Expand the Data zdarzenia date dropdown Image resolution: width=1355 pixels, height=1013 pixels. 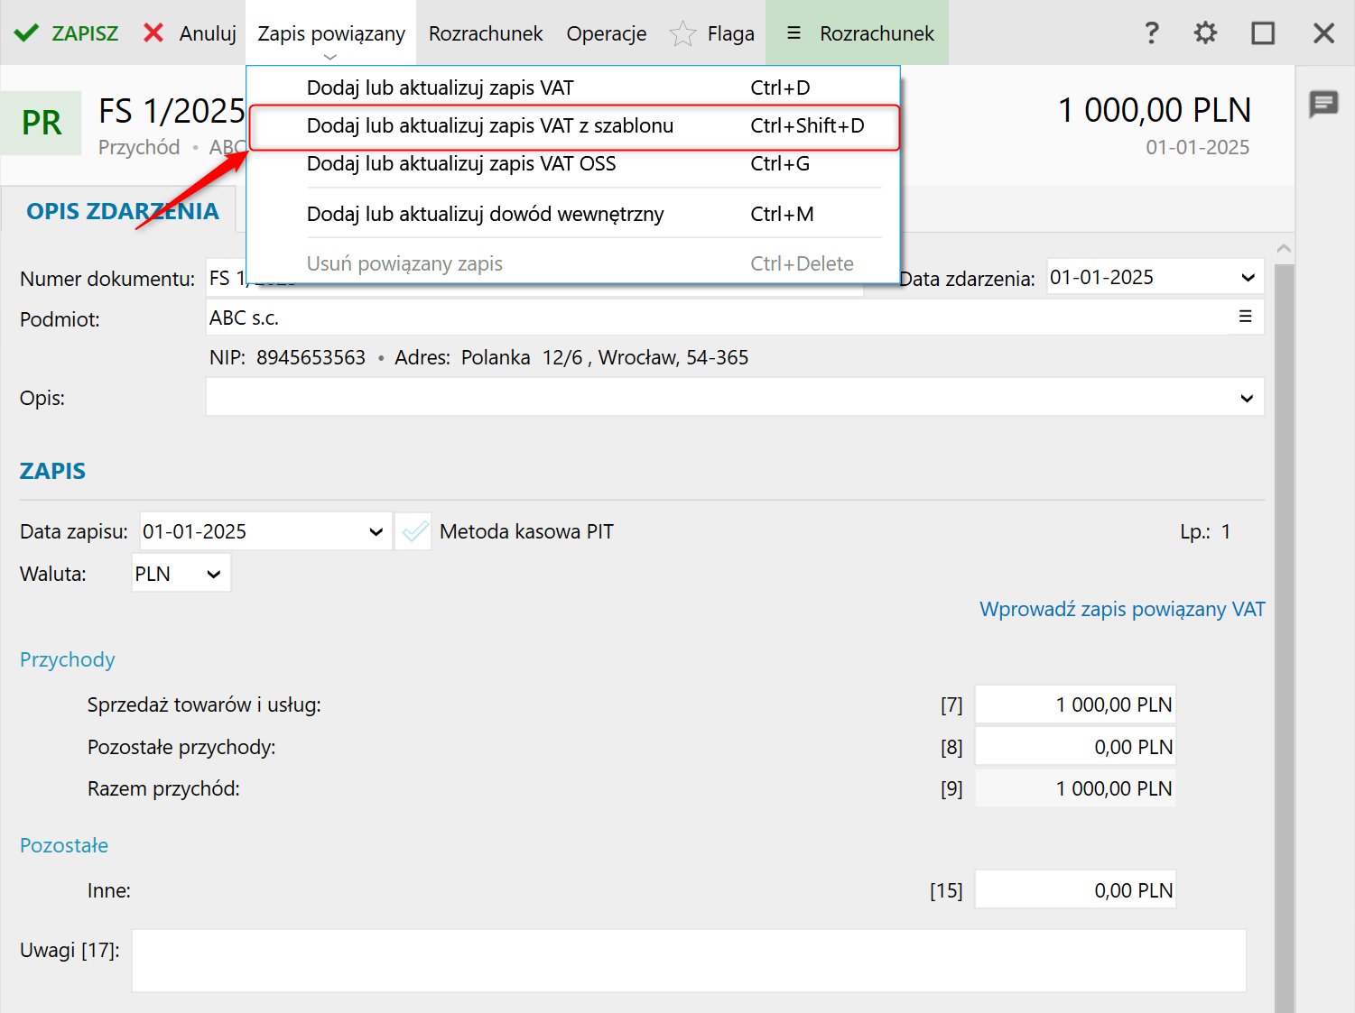coord(1248,278)
